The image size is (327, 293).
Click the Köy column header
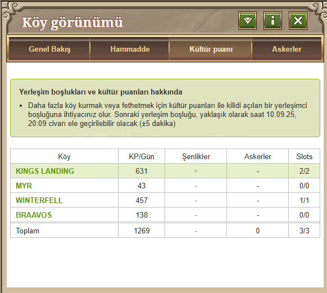pyautogui.click(x=64, y=156)
